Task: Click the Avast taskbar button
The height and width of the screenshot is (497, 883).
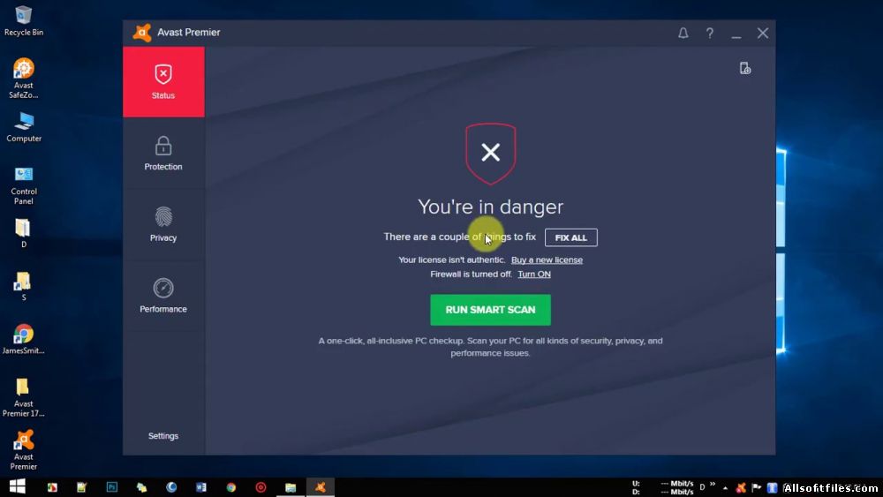Action: click(321, 487)
